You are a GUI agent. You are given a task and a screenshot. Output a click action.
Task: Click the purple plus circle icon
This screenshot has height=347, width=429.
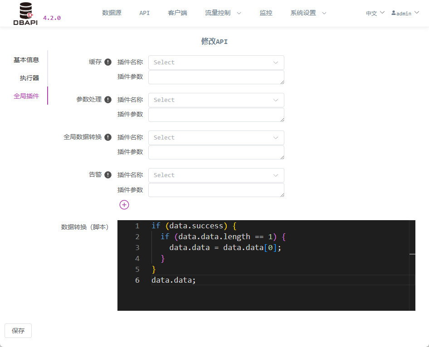coord(124,205)
